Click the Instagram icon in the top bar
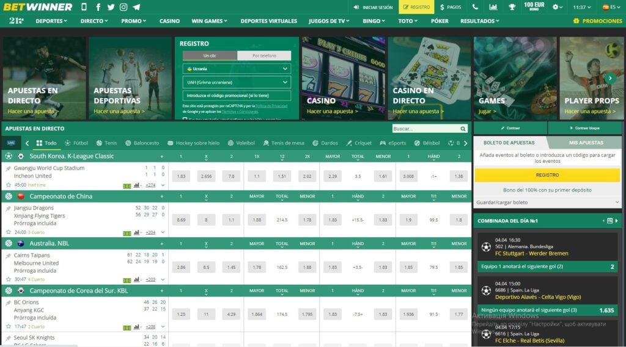Viewport: 626px width, 347px height. (x=123, y=7)
